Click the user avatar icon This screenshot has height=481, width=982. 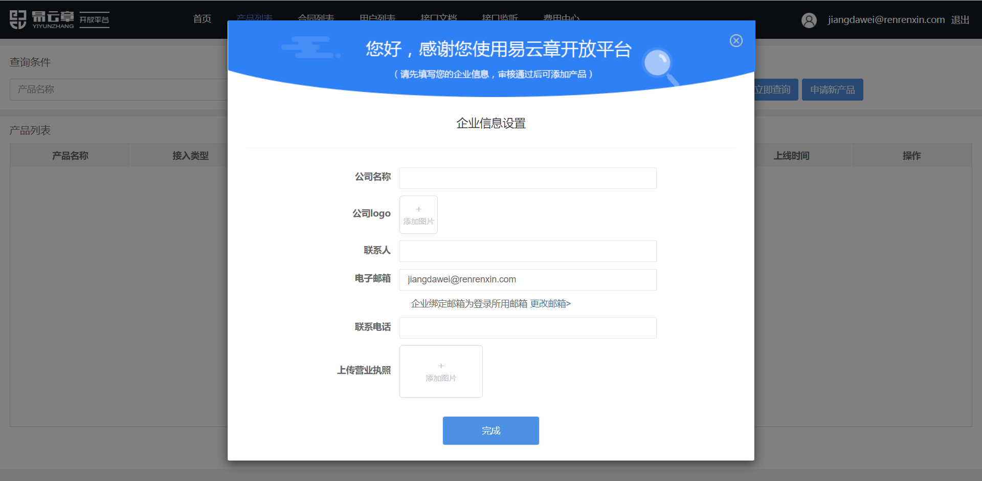809,20
